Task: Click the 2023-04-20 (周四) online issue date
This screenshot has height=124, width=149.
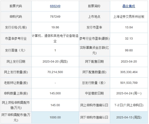Action: coord(55,62)
